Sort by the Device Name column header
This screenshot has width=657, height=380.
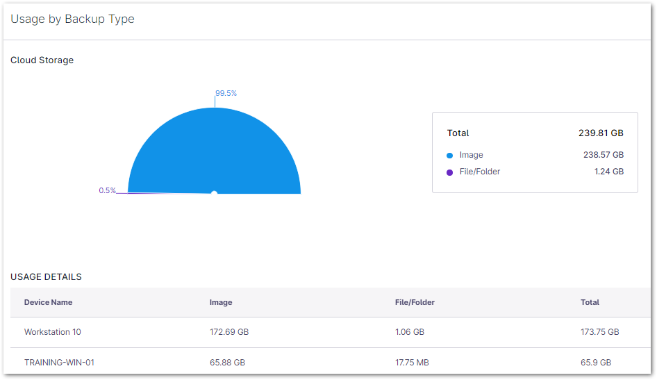coord(48,302)
